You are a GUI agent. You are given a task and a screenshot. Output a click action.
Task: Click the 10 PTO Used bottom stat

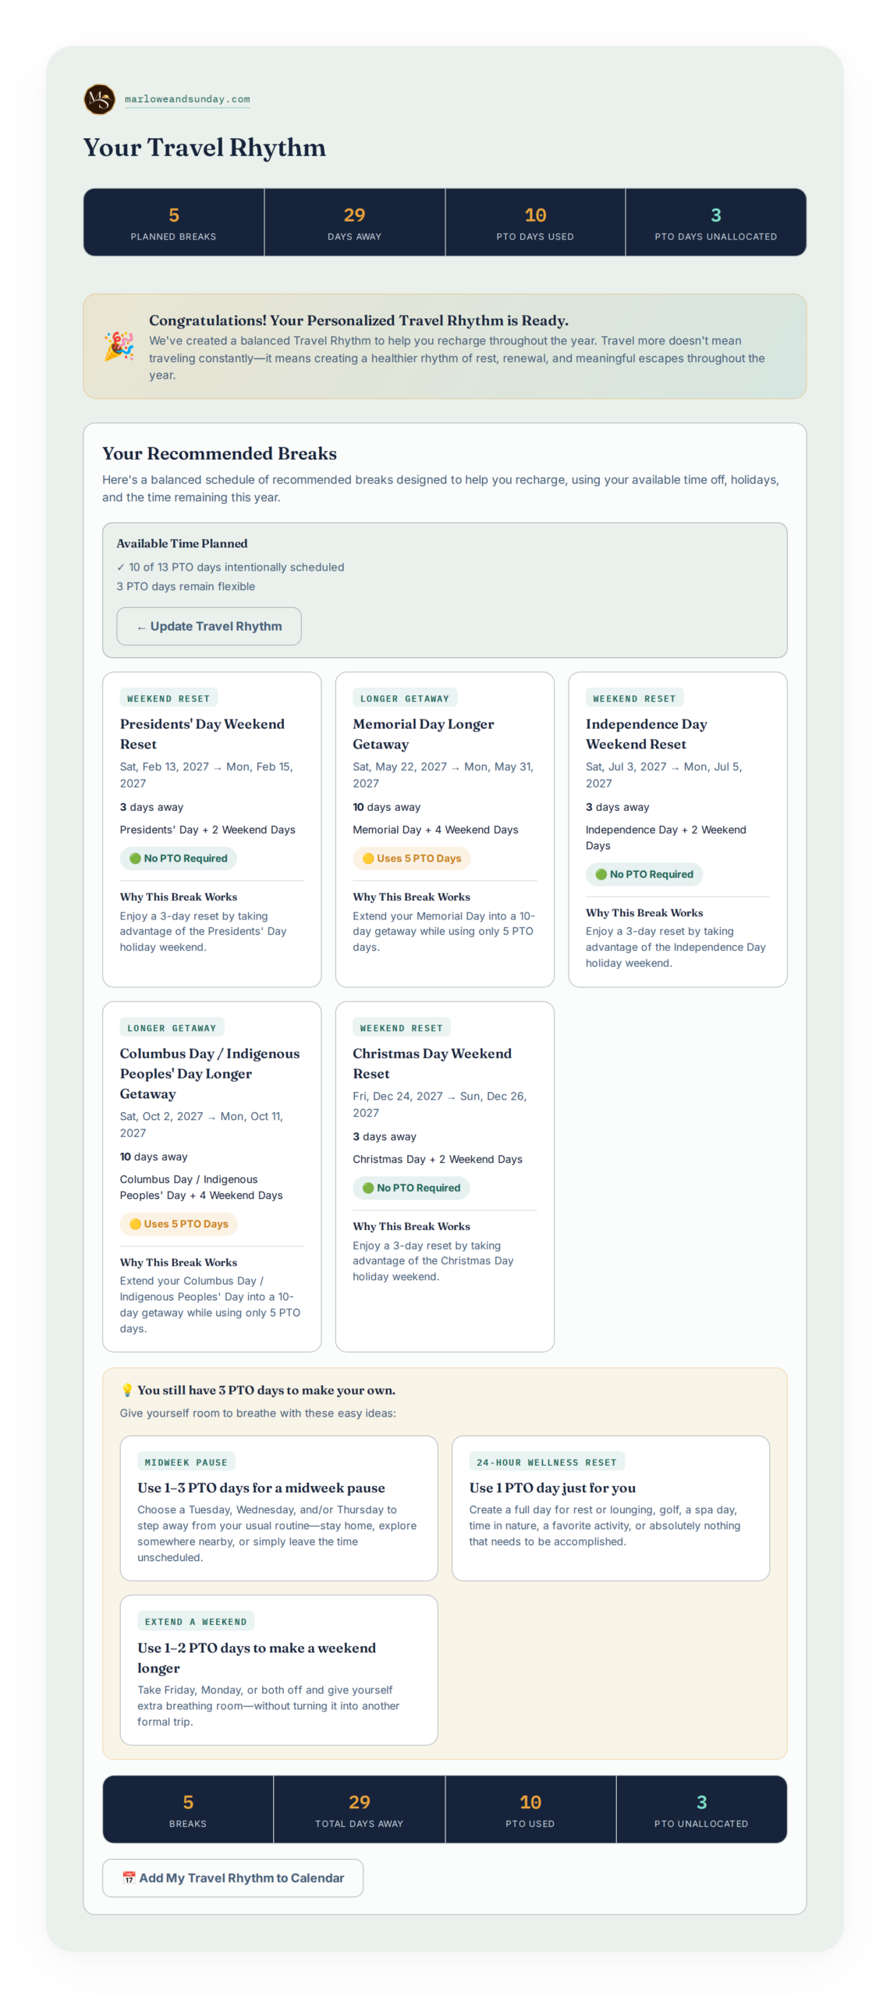coord(530,1808)
